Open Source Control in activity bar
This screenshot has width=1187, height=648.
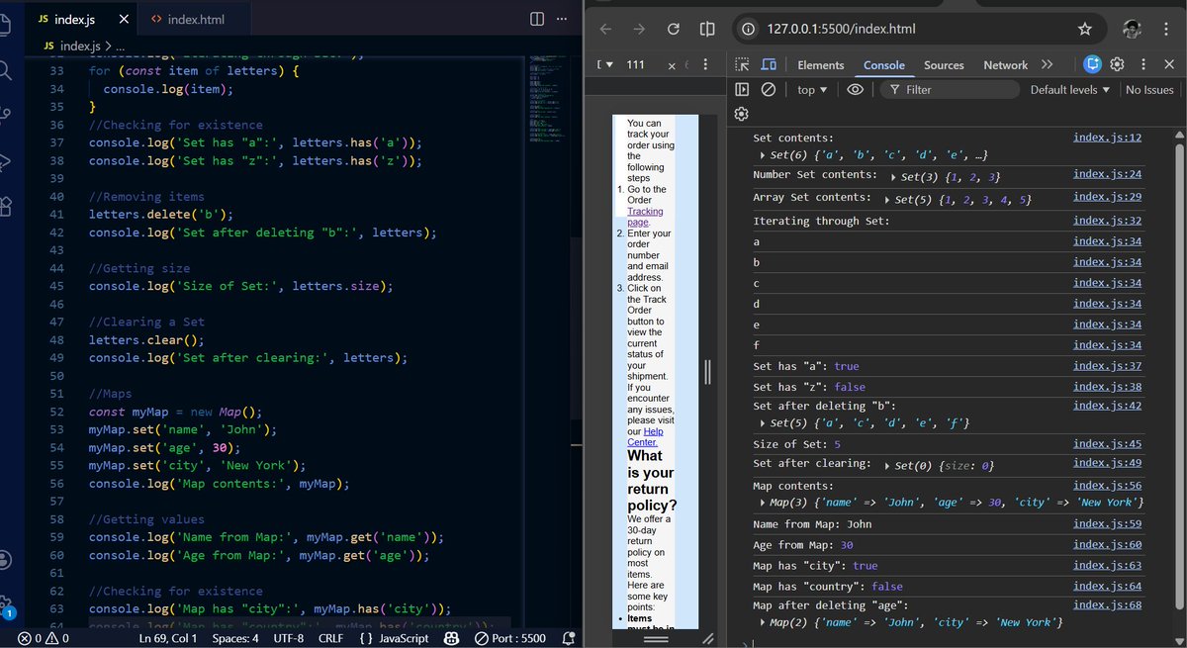point(5,115)
